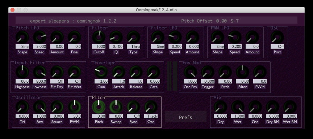Click the Filter Cutoff knob

pos(99,37)
